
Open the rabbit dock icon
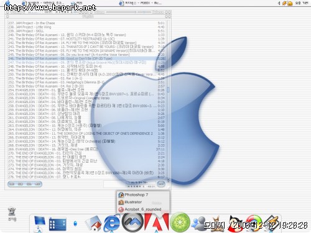(216, 223)
